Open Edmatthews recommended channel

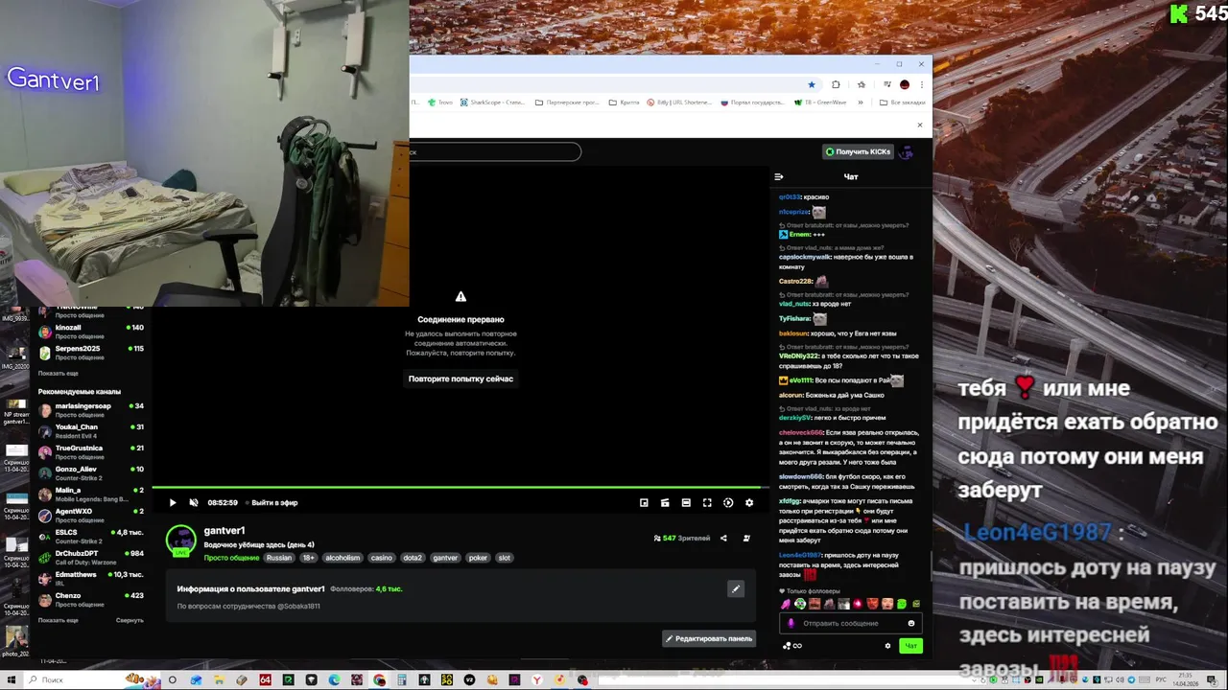coord(91,579)
